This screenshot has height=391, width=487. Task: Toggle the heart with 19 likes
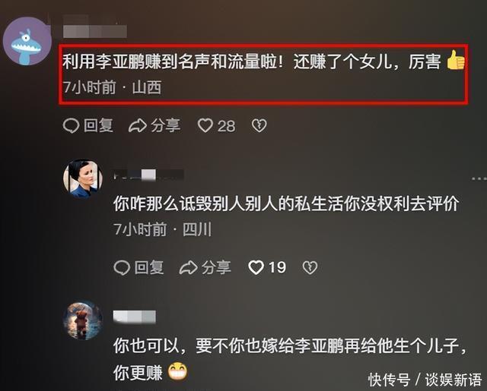pos(267,268)
